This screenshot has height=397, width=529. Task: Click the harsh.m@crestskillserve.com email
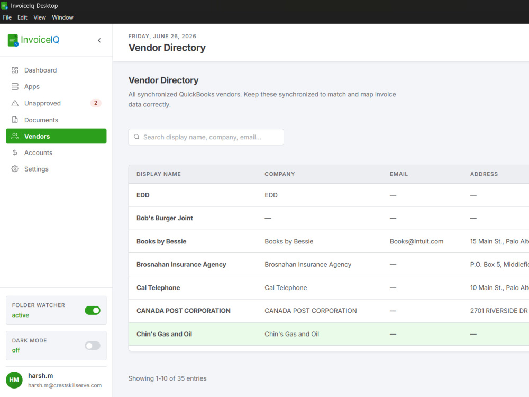click(x=65, y=385)
